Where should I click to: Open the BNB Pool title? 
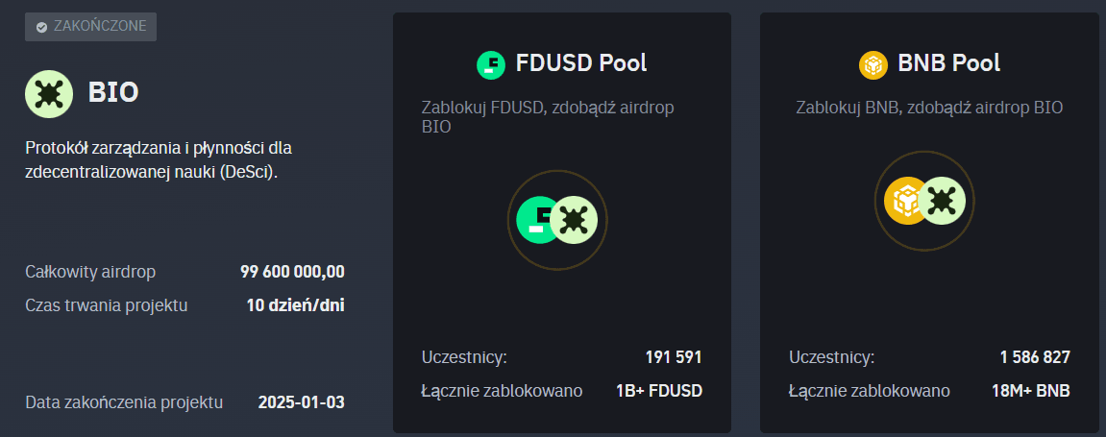(948, 63)
